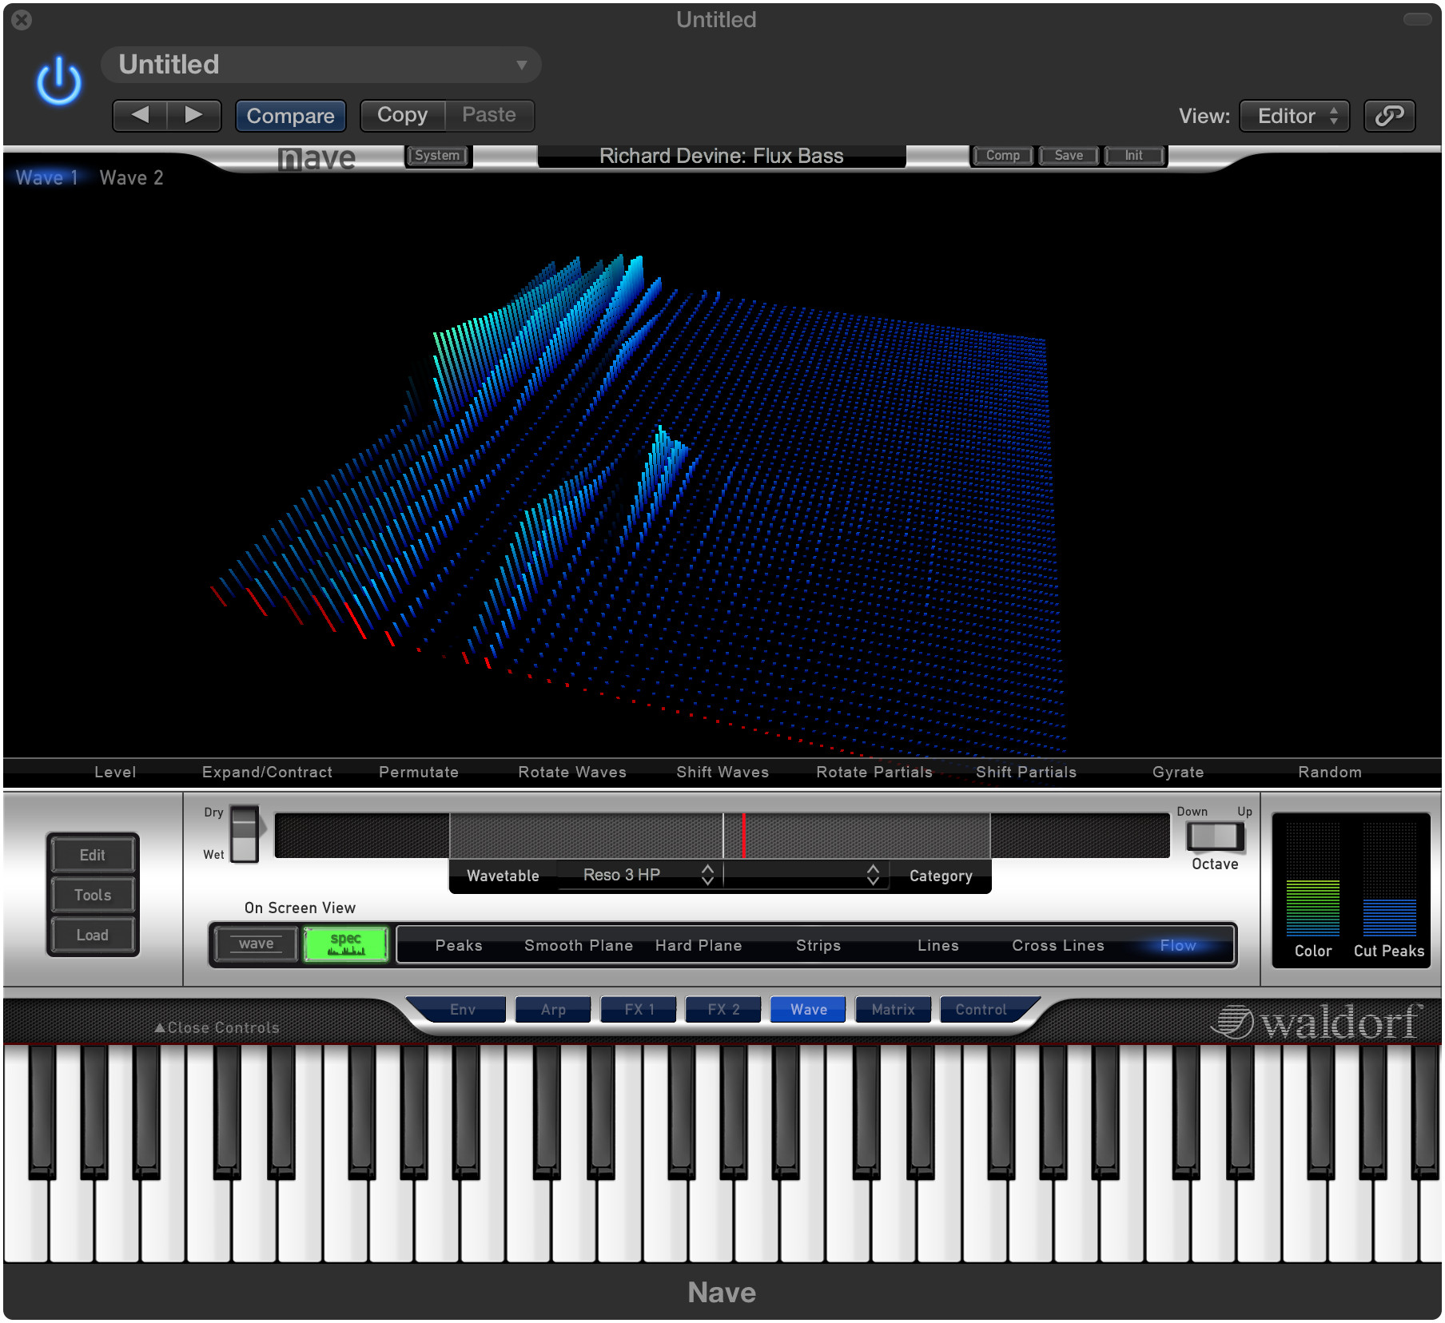Go to next preset arrow

tap(194, 115)
